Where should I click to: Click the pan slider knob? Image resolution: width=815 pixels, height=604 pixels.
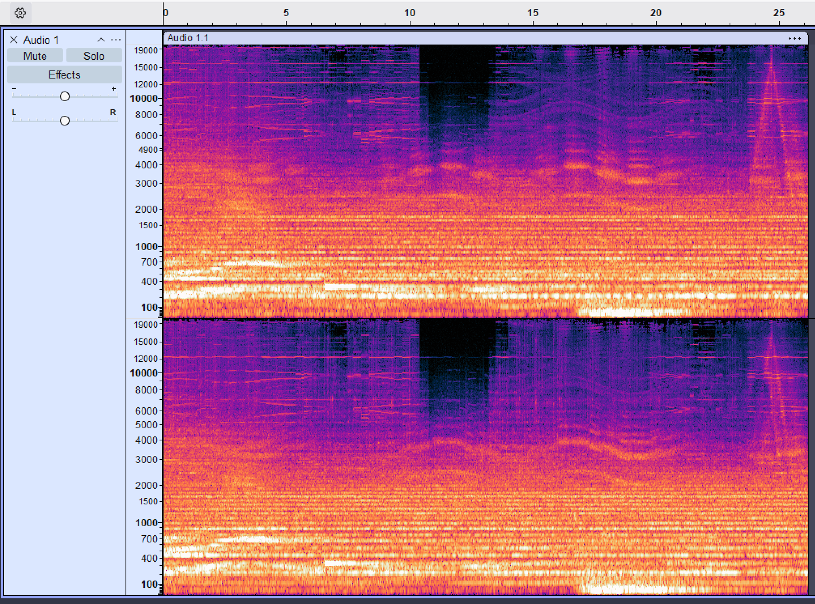click(x=65, y=121)
